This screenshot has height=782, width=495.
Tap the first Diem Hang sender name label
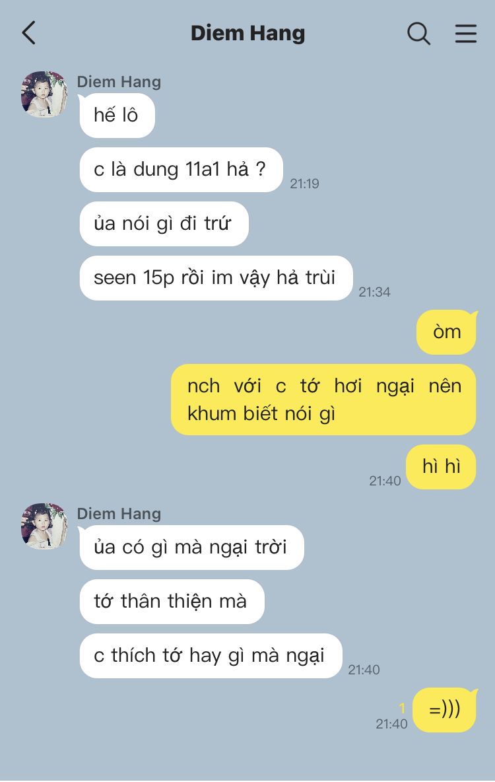coord(119,82)
